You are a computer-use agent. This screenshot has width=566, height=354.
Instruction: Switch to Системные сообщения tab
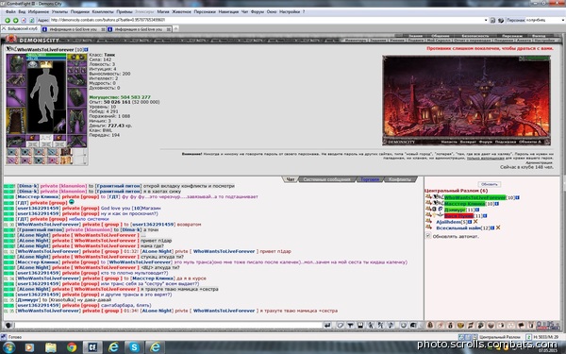(326, 179)
